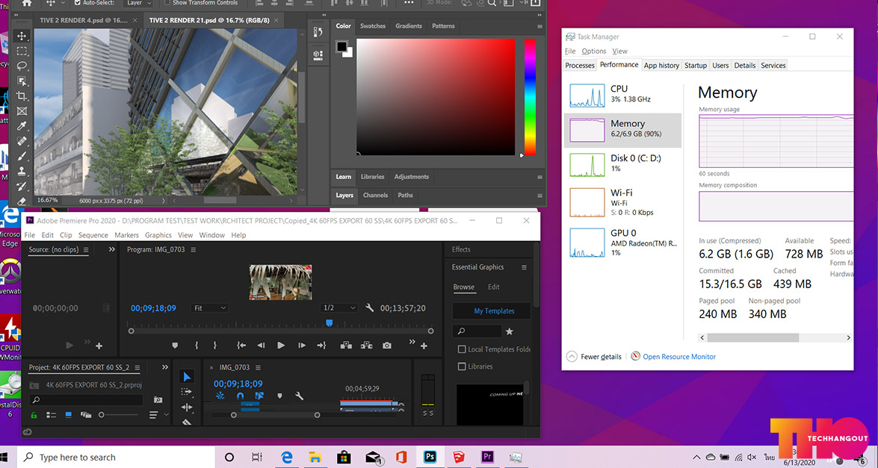Switch to the Channels tab in Photoshop
Screen dimensions: 878x468
click(x=375, y=195)
